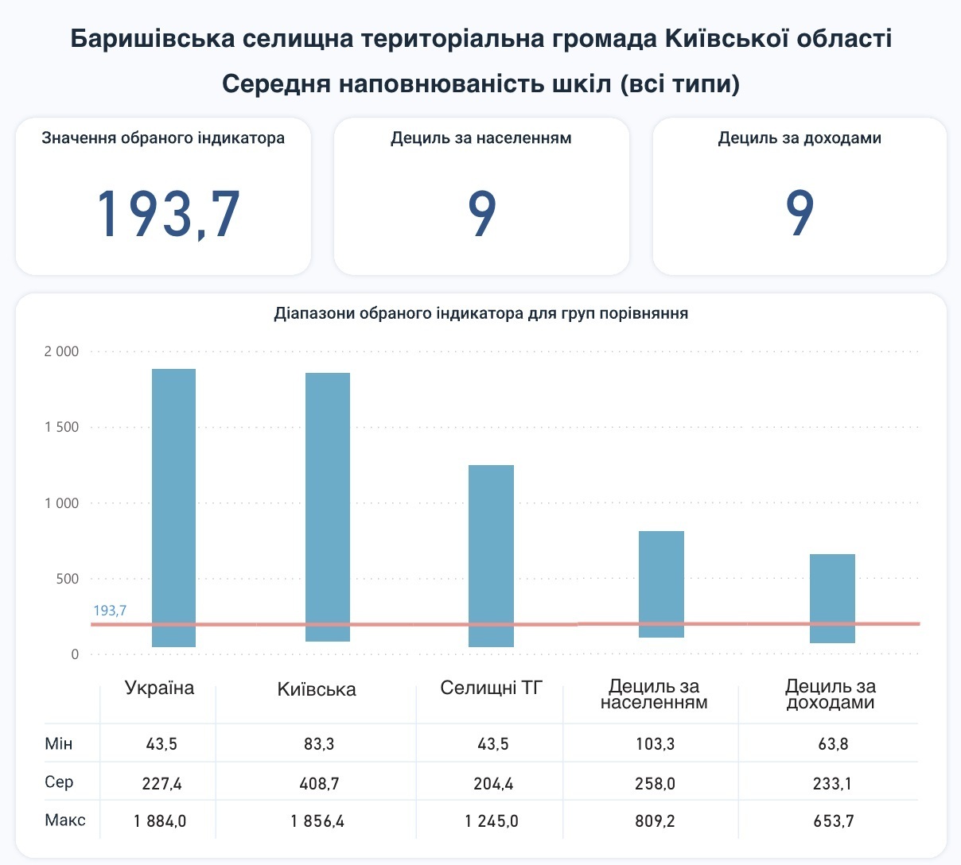Select the Україна column header
The width and height of the screenshot is (961, 865).
click(159, 689)
